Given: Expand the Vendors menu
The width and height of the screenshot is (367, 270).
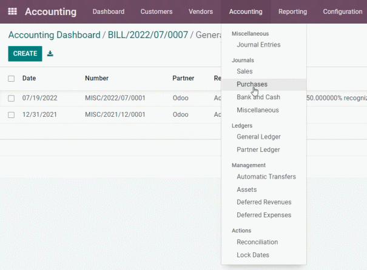Looking at the screenshot, I should coord(201,12).
